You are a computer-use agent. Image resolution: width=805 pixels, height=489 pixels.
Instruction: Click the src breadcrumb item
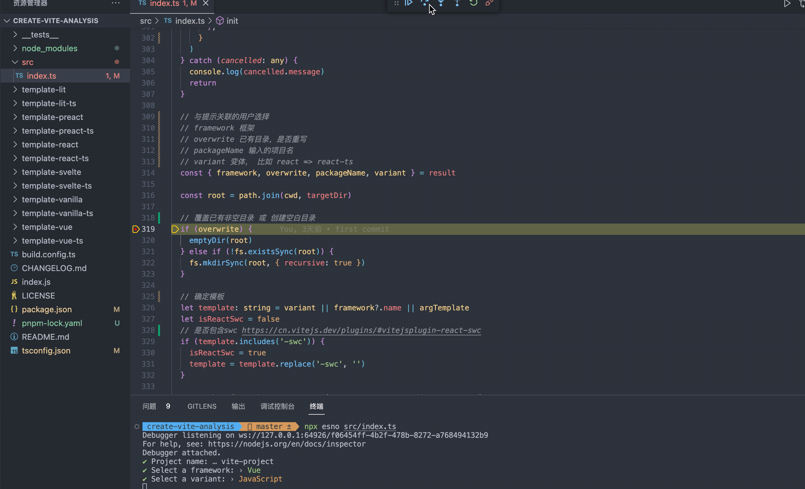pos(146,21)
